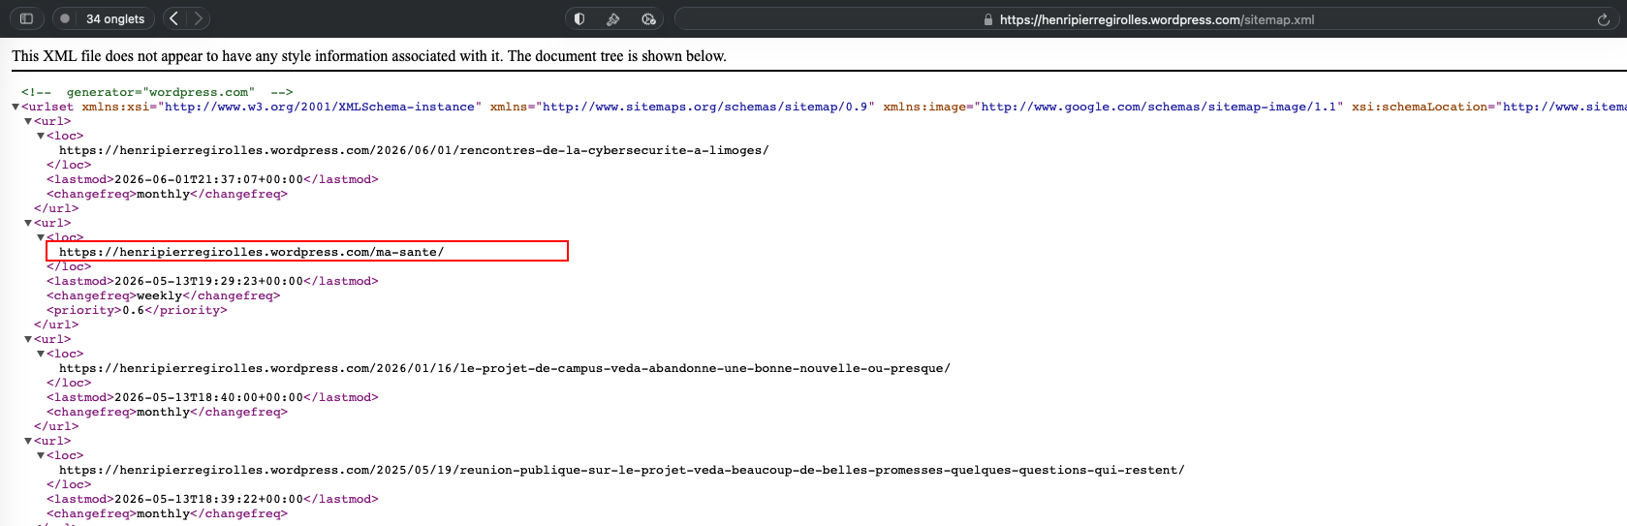Reload the page with the refresh icon
Viewport: 1627px width, 526px height.
coord(1604,19)
